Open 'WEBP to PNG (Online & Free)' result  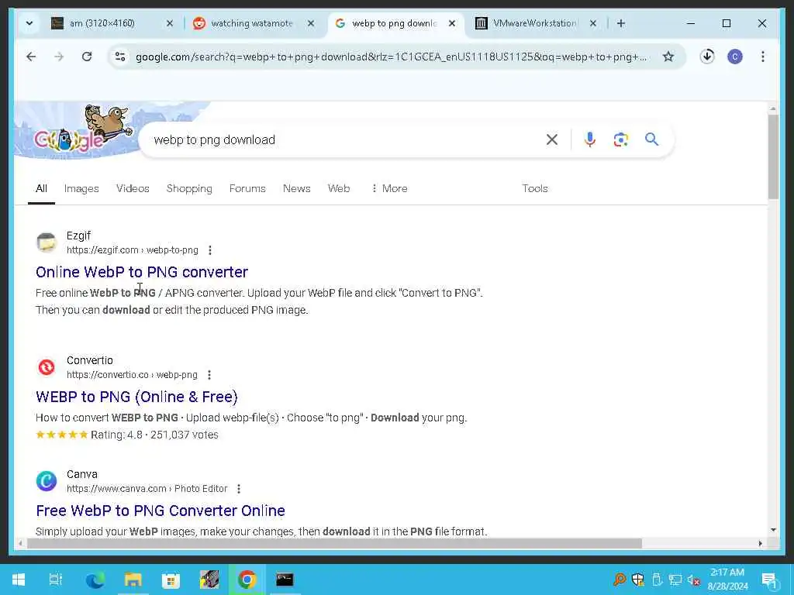tap(136, 397)
